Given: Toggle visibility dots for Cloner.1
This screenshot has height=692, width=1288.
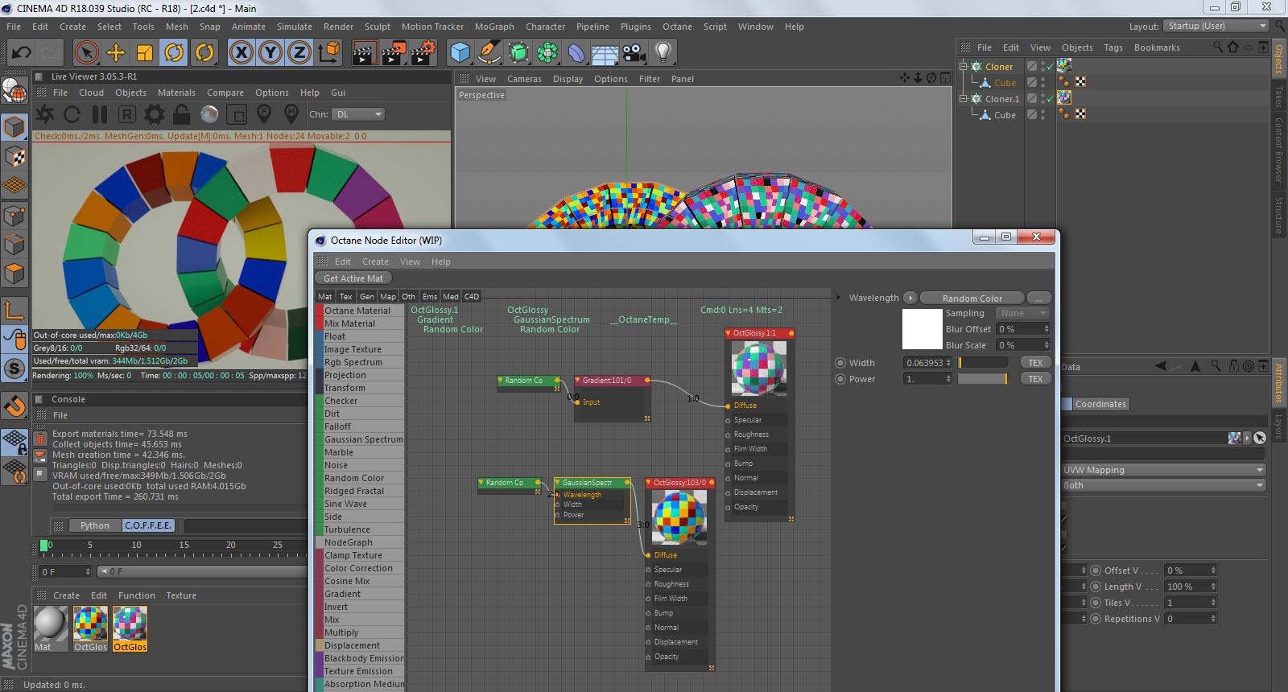Looking at the screenshot, I should [x=1042, y=99].
